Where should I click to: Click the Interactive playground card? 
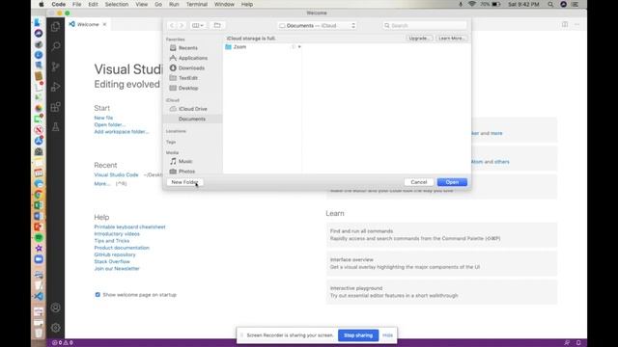click(441, 292)
